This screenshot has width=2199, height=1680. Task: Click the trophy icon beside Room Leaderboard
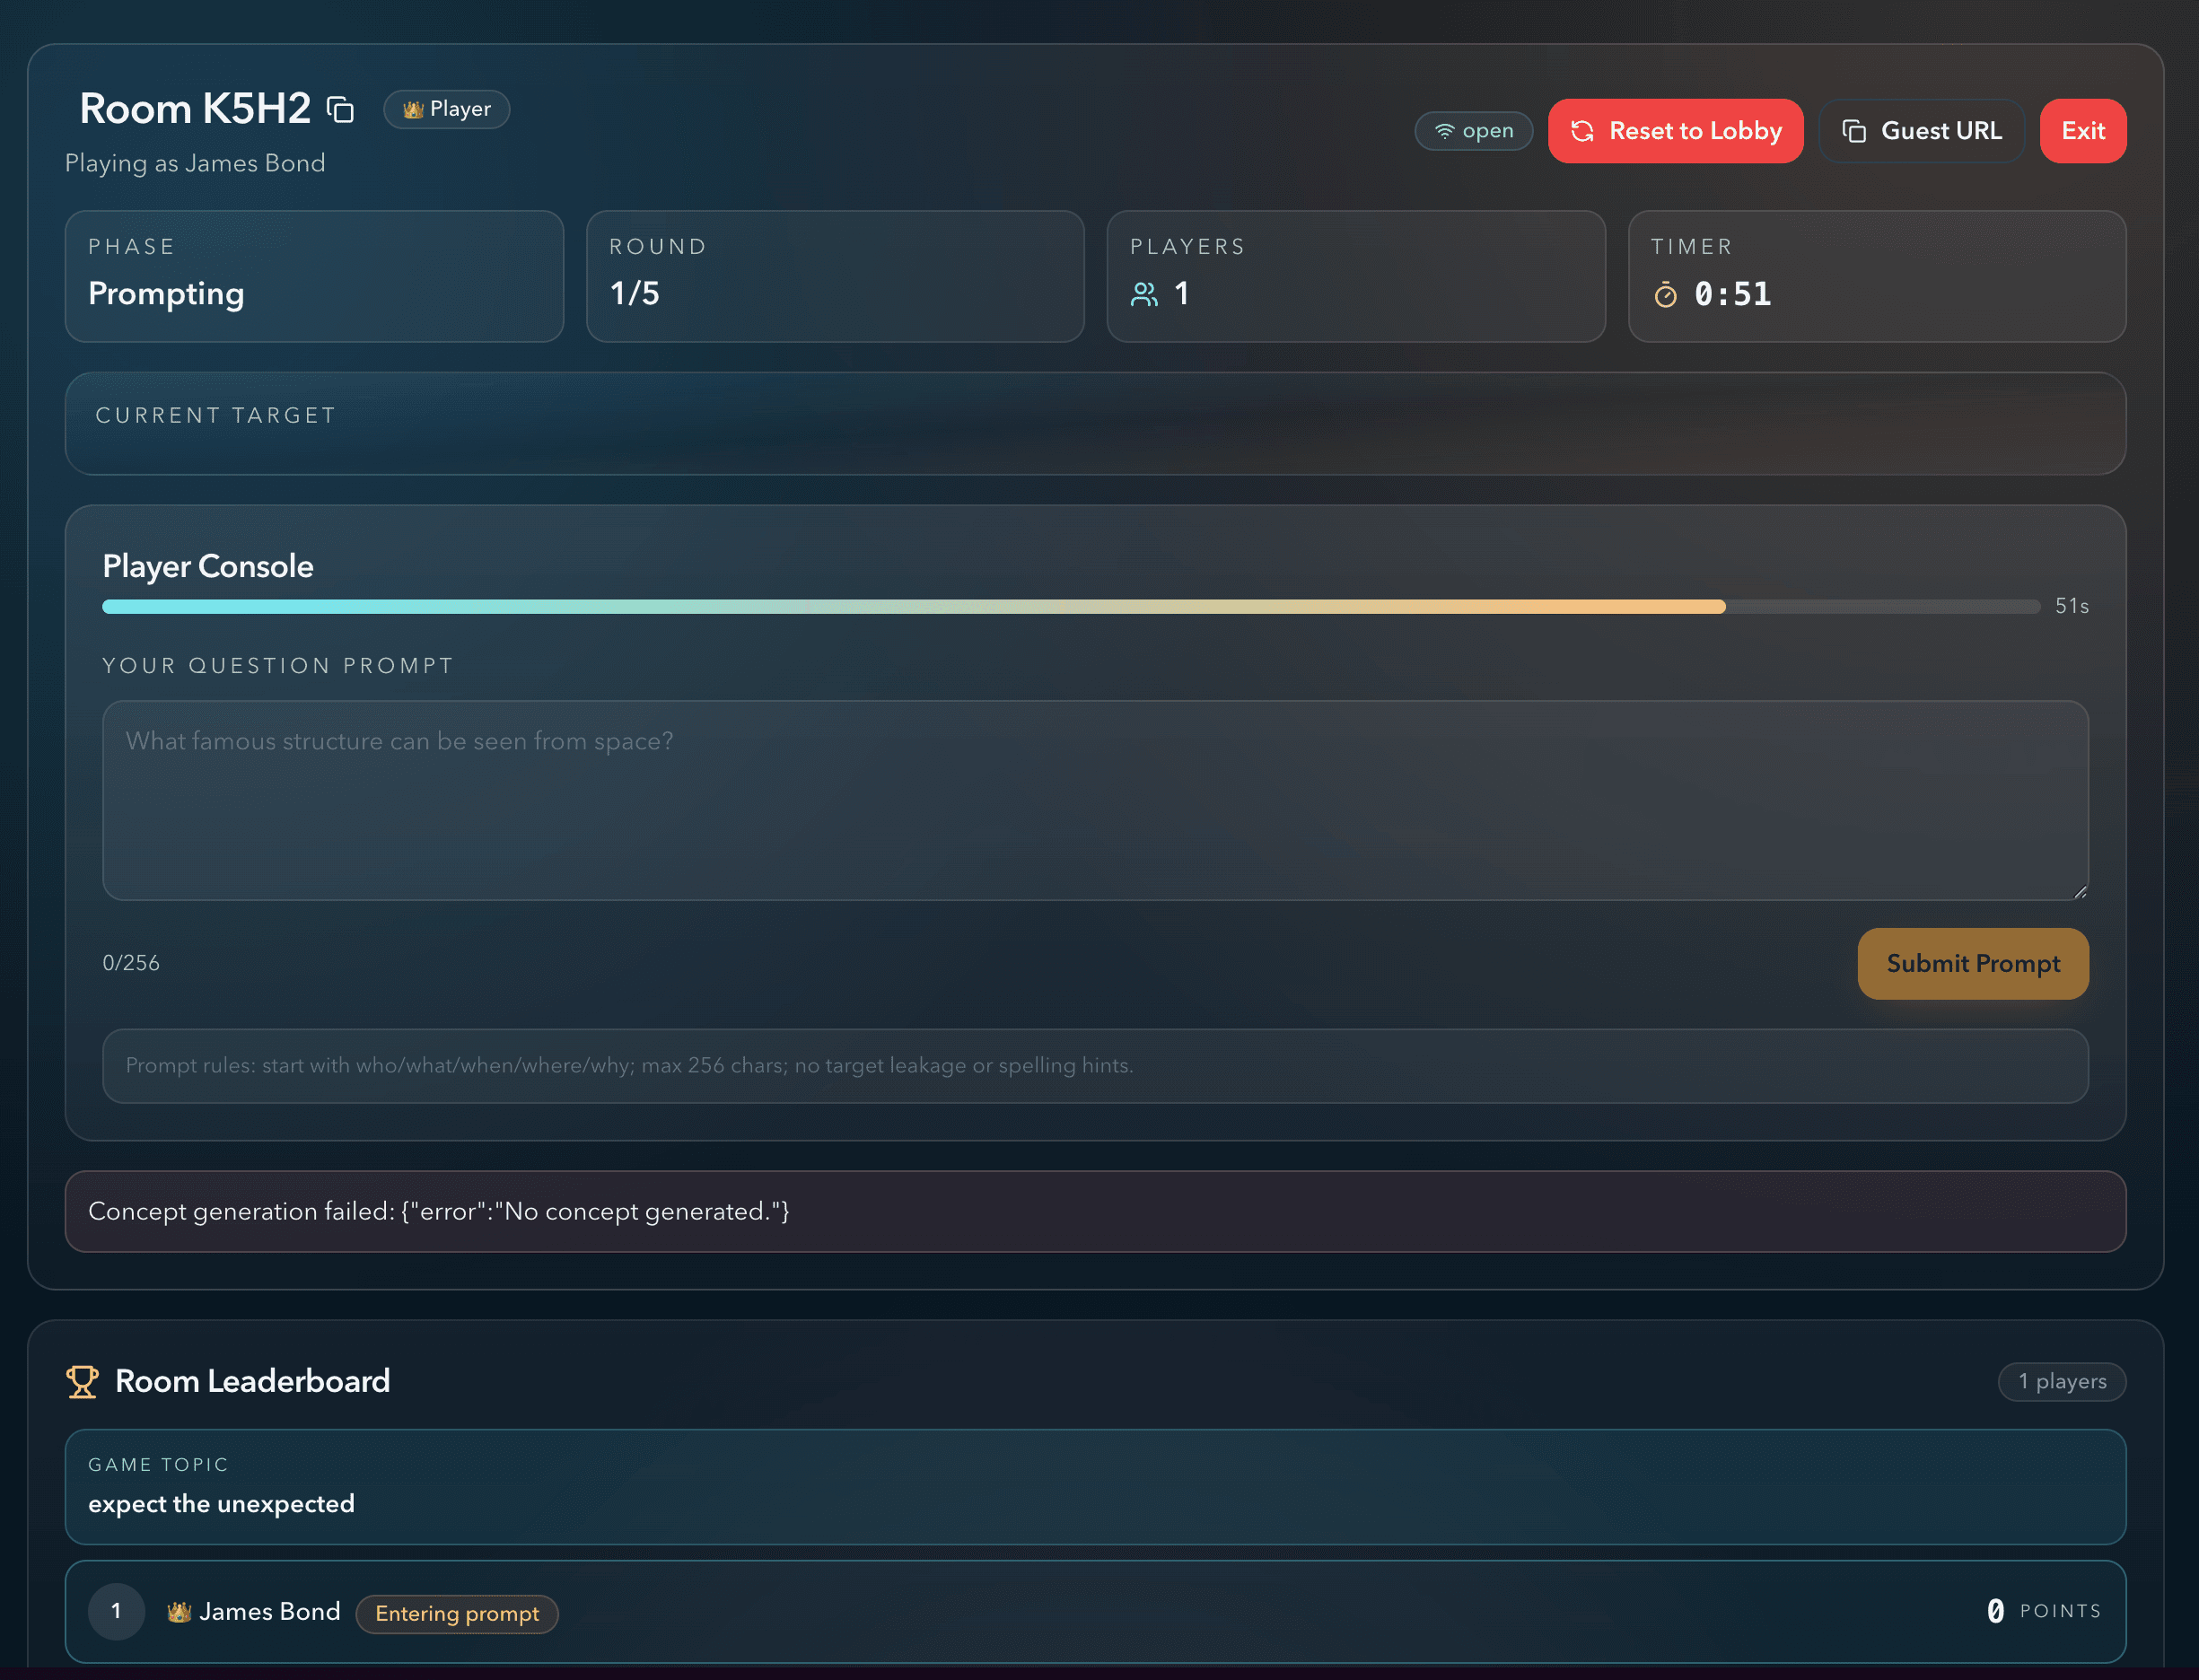[x=82, y=1382]
